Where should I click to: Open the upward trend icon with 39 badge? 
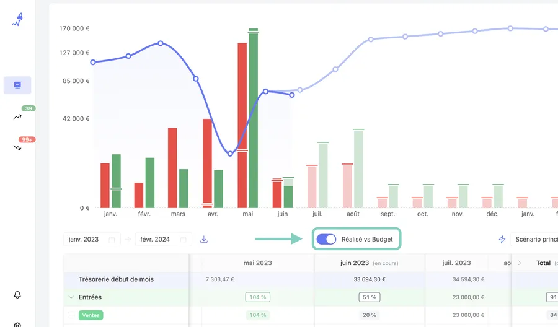[x=17, y=116]
